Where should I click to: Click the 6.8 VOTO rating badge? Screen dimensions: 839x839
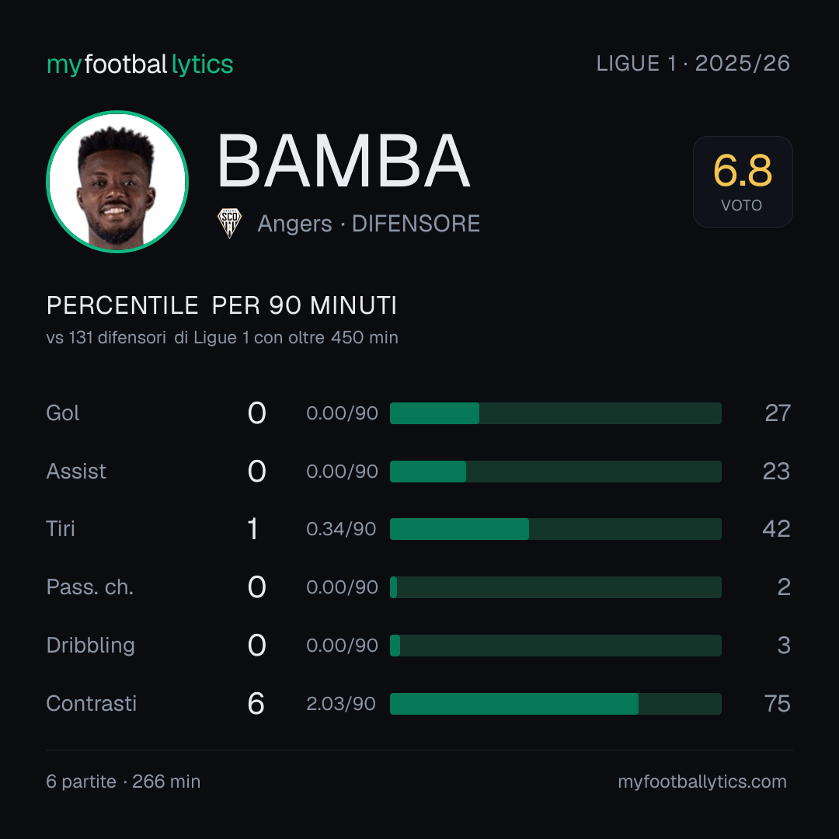pos(743,181)
